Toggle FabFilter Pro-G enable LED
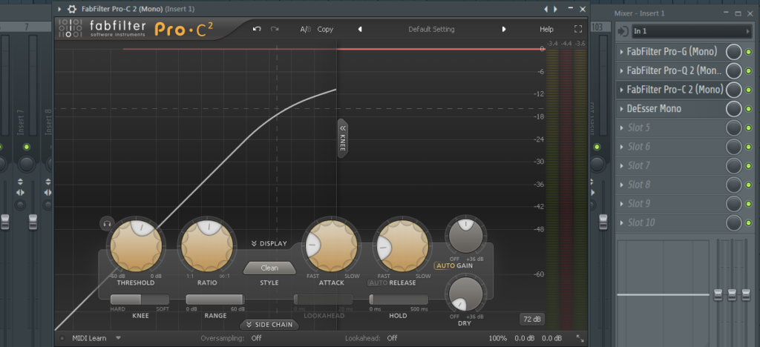 click(749, 52)
